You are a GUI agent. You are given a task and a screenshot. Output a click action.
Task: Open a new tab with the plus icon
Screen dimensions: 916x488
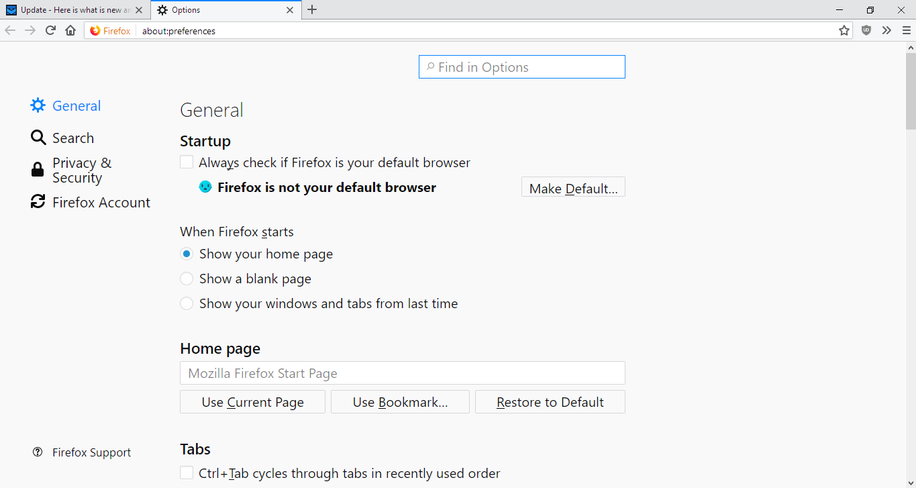tap(312, 10)
